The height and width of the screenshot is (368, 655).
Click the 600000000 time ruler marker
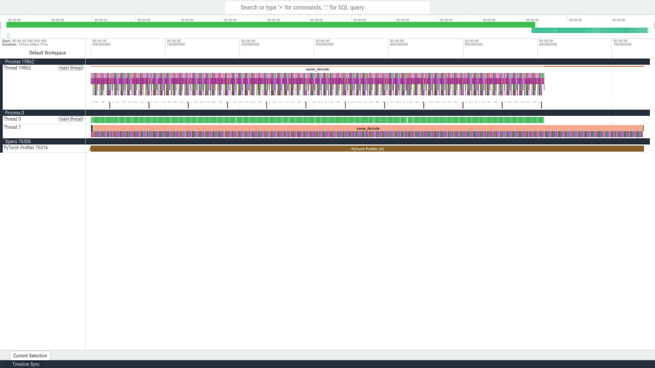click(x=548, y=43)
